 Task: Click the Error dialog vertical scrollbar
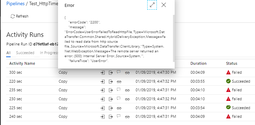coord(174,38)
